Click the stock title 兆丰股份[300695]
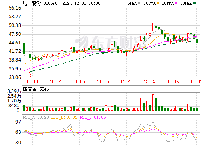206x145 pixels. pyautogui.click(x=41, y=3)
